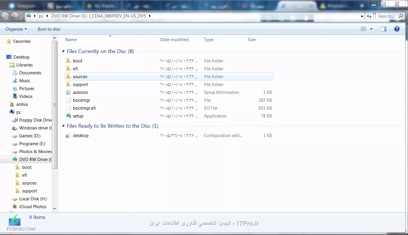Viewport: 408px width, 235px height.
Task: Select the bootmgr.efi file icon
Action: click(x=68, y=108)
